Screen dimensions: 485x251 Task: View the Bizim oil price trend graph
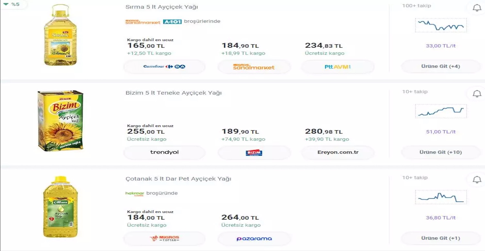point(441,111)
